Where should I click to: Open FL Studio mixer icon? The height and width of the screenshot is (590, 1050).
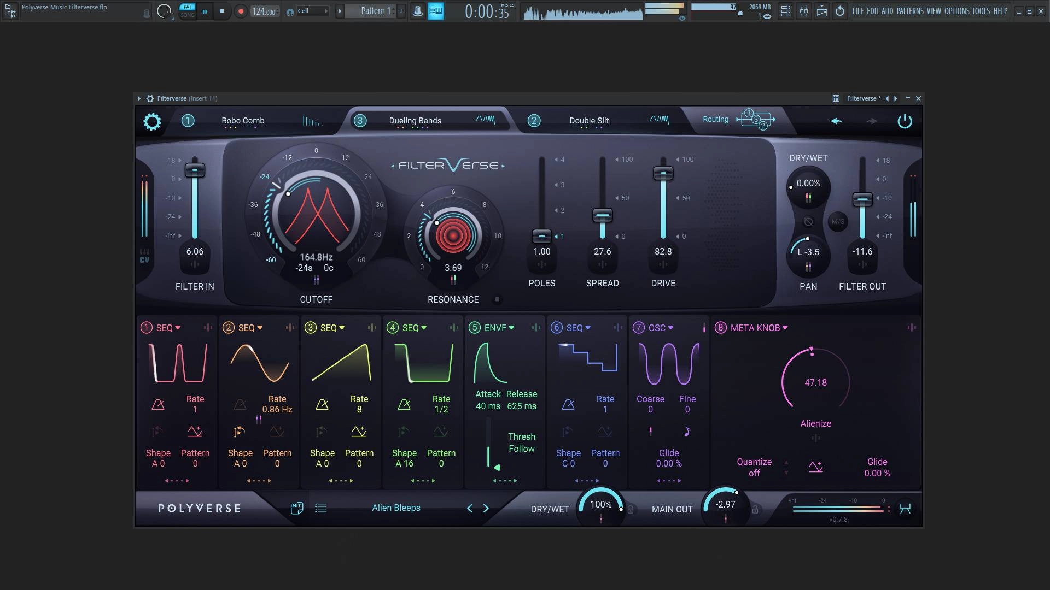point(803,11)
